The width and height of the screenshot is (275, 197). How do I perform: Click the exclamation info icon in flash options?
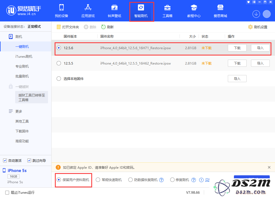[201, 180]
